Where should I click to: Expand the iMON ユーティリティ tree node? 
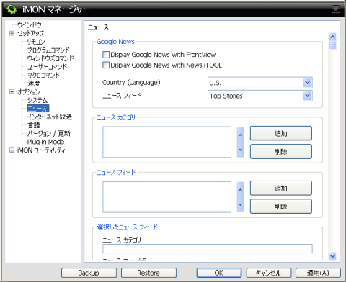click(x=12, y=150)
